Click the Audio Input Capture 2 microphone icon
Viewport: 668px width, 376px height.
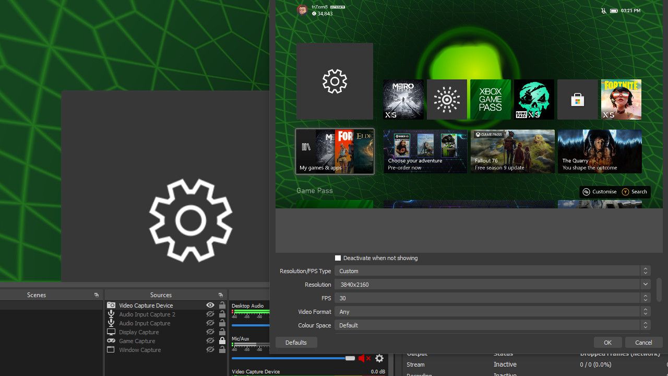(111, 314)
